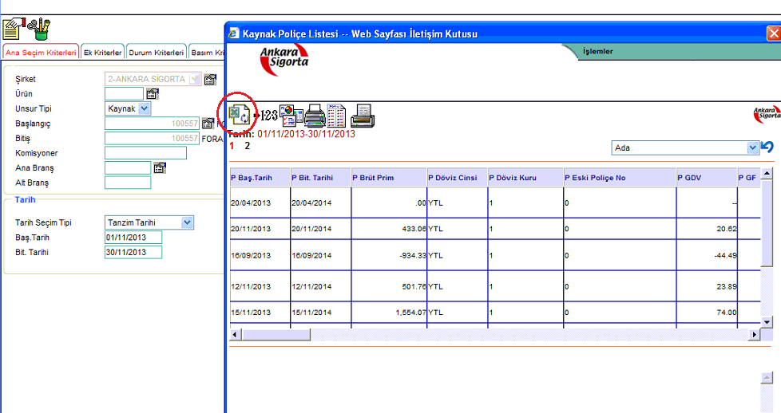Click the 123 numbering icon in toolbar
This screenshot has width=781, height=413.
(266, 116)
